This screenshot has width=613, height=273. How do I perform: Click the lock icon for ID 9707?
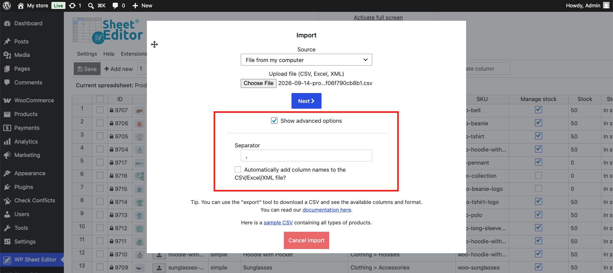click(111, 110)
